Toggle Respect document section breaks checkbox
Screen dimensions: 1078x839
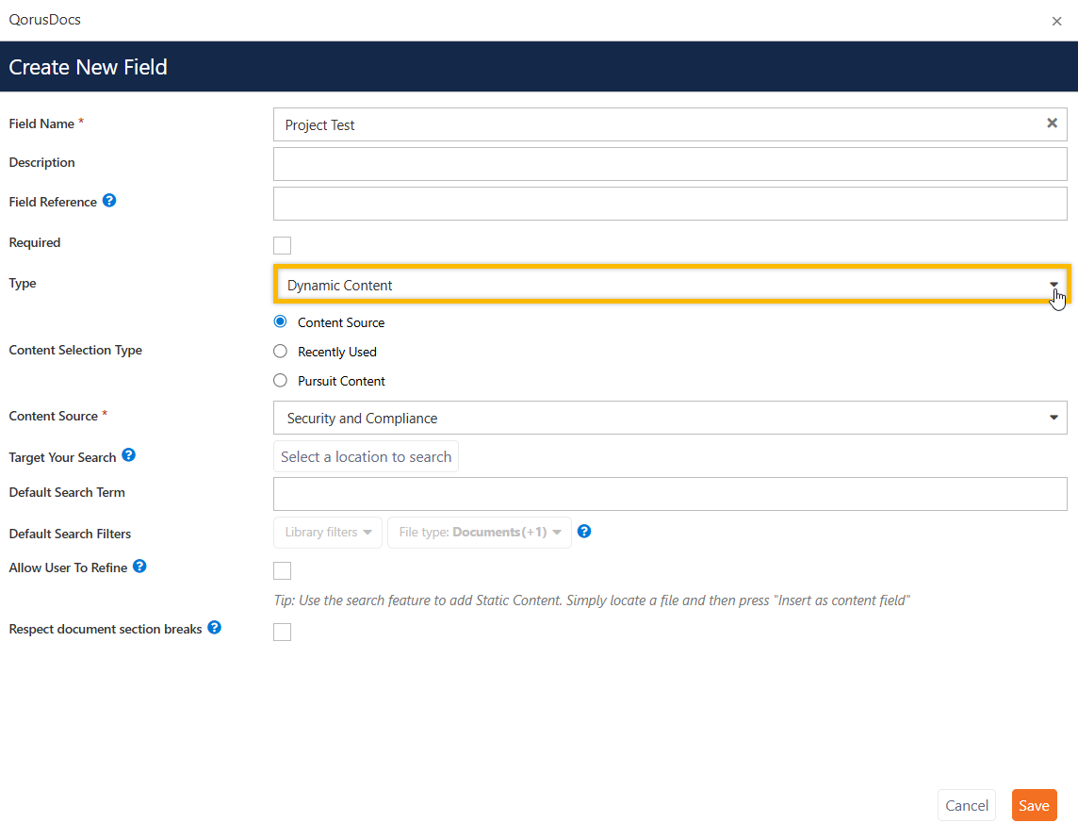[x=282, y=632]
